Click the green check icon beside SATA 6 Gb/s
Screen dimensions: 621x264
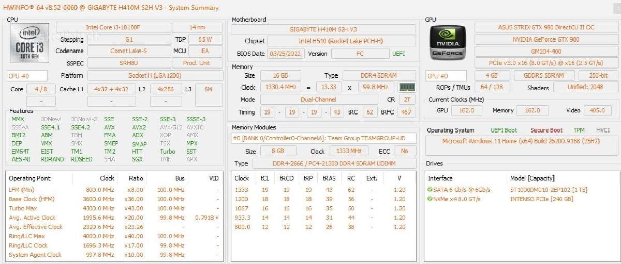tap(430, 190)
